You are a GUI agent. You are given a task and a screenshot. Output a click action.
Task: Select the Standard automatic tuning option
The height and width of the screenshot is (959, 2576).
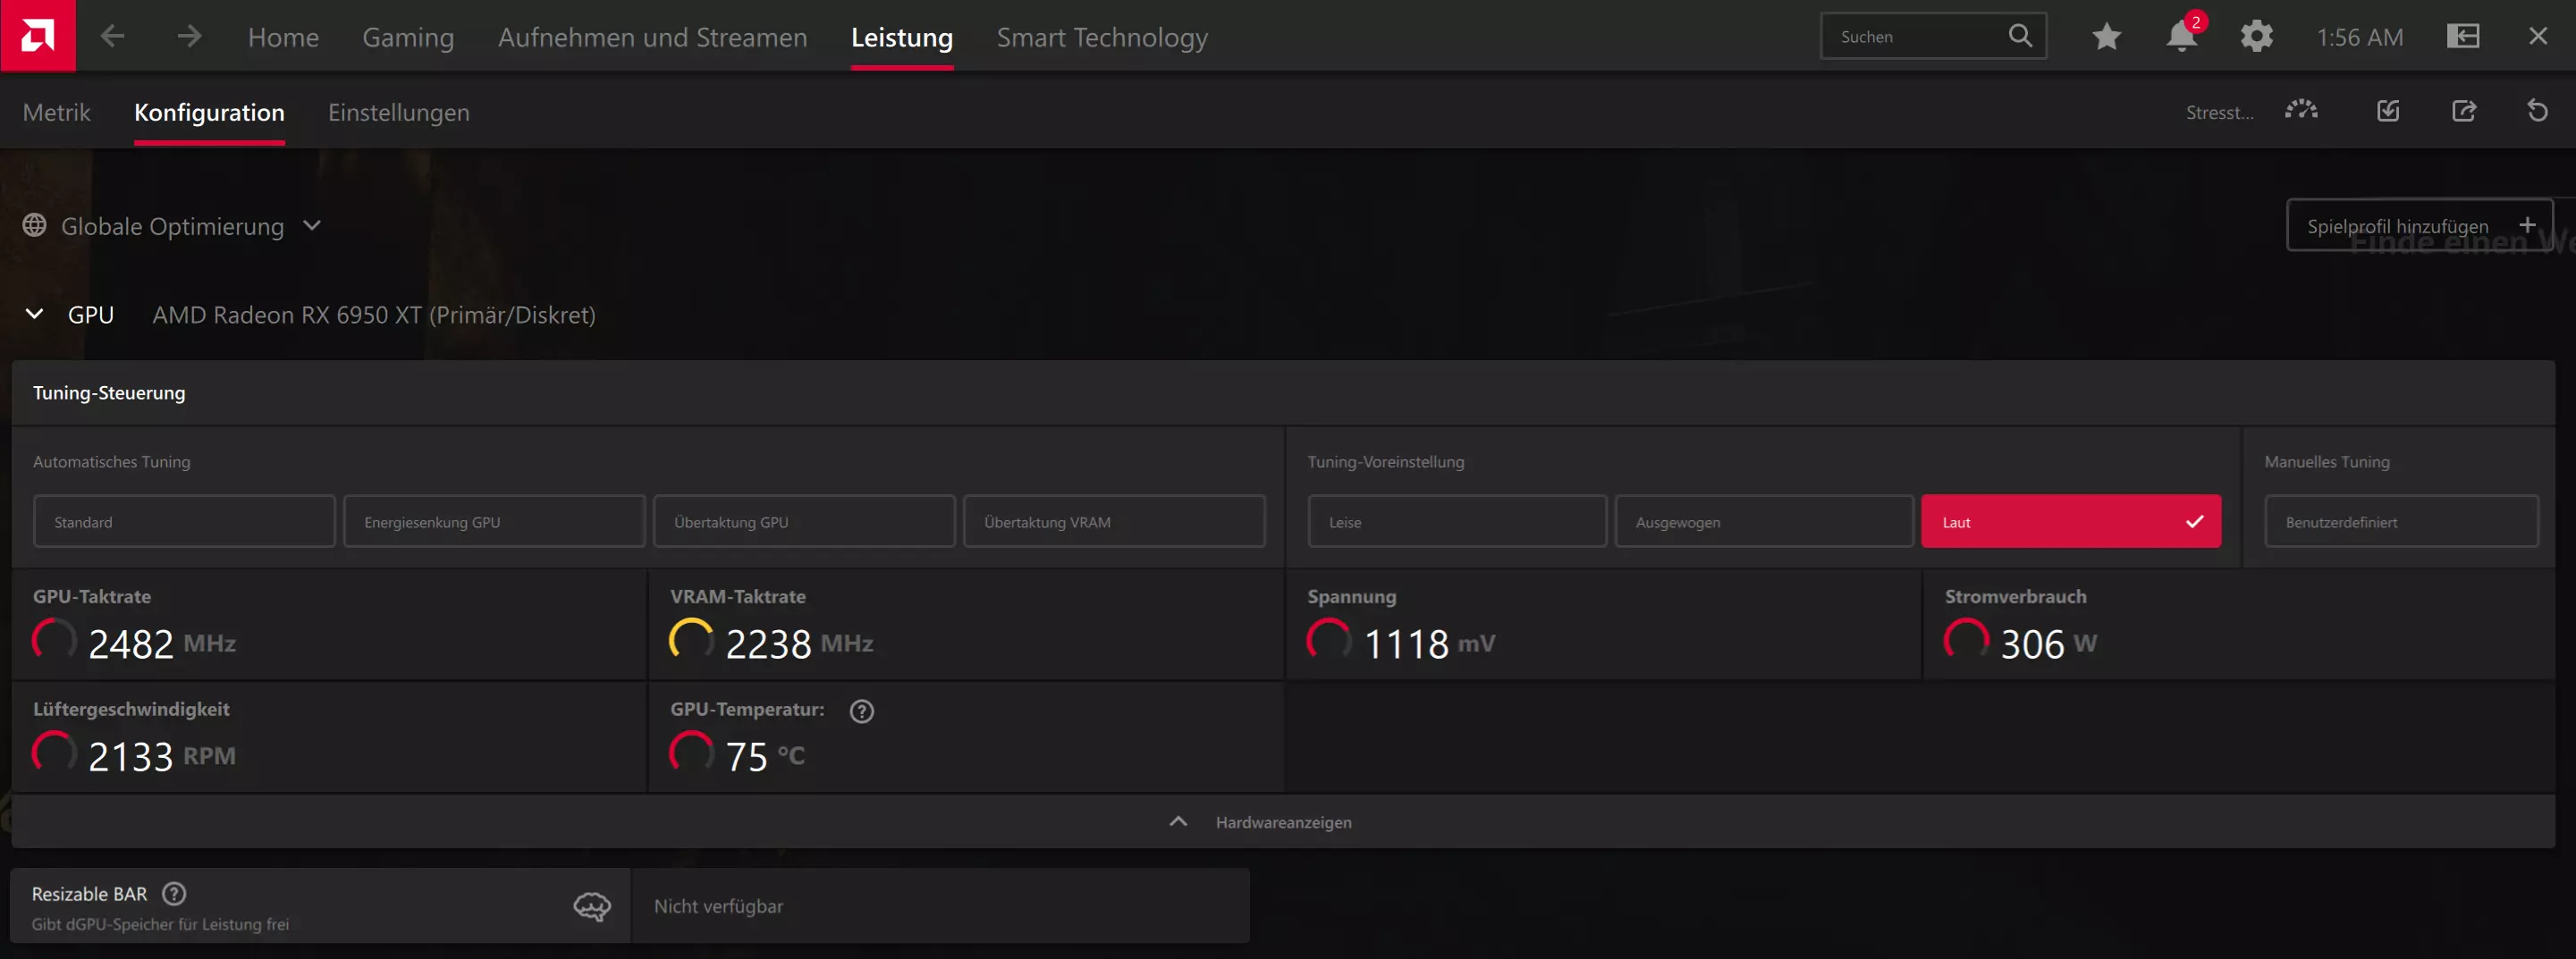(184, 521)
